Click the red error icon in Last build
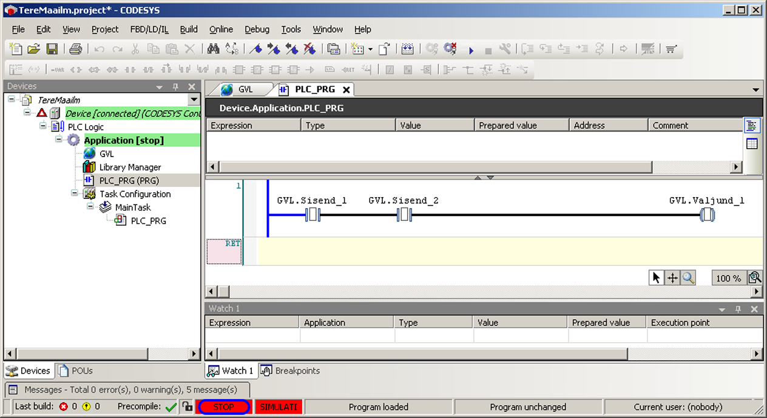The height and width of the screenshot is (418, 767). coord(64,406)
